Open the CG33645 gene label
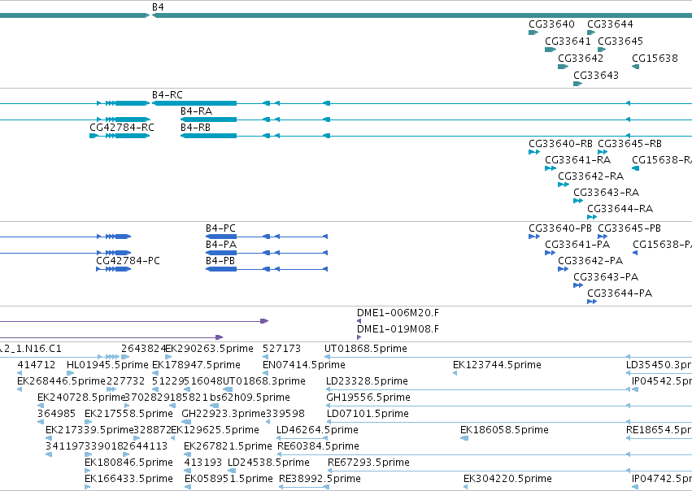The width and height of the screenshot is (692, 491). point(620,41)
